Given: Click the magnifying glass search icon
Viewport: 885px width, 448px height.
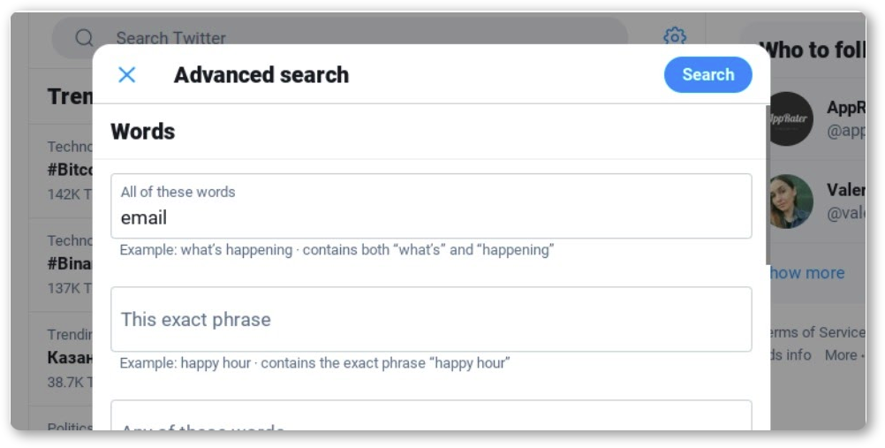Looking at the screenshot, I should [x=84, y=38].
